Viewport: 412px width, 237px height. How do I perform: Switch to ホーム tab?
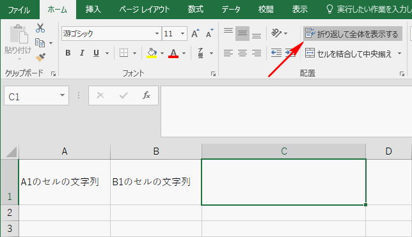58,10
